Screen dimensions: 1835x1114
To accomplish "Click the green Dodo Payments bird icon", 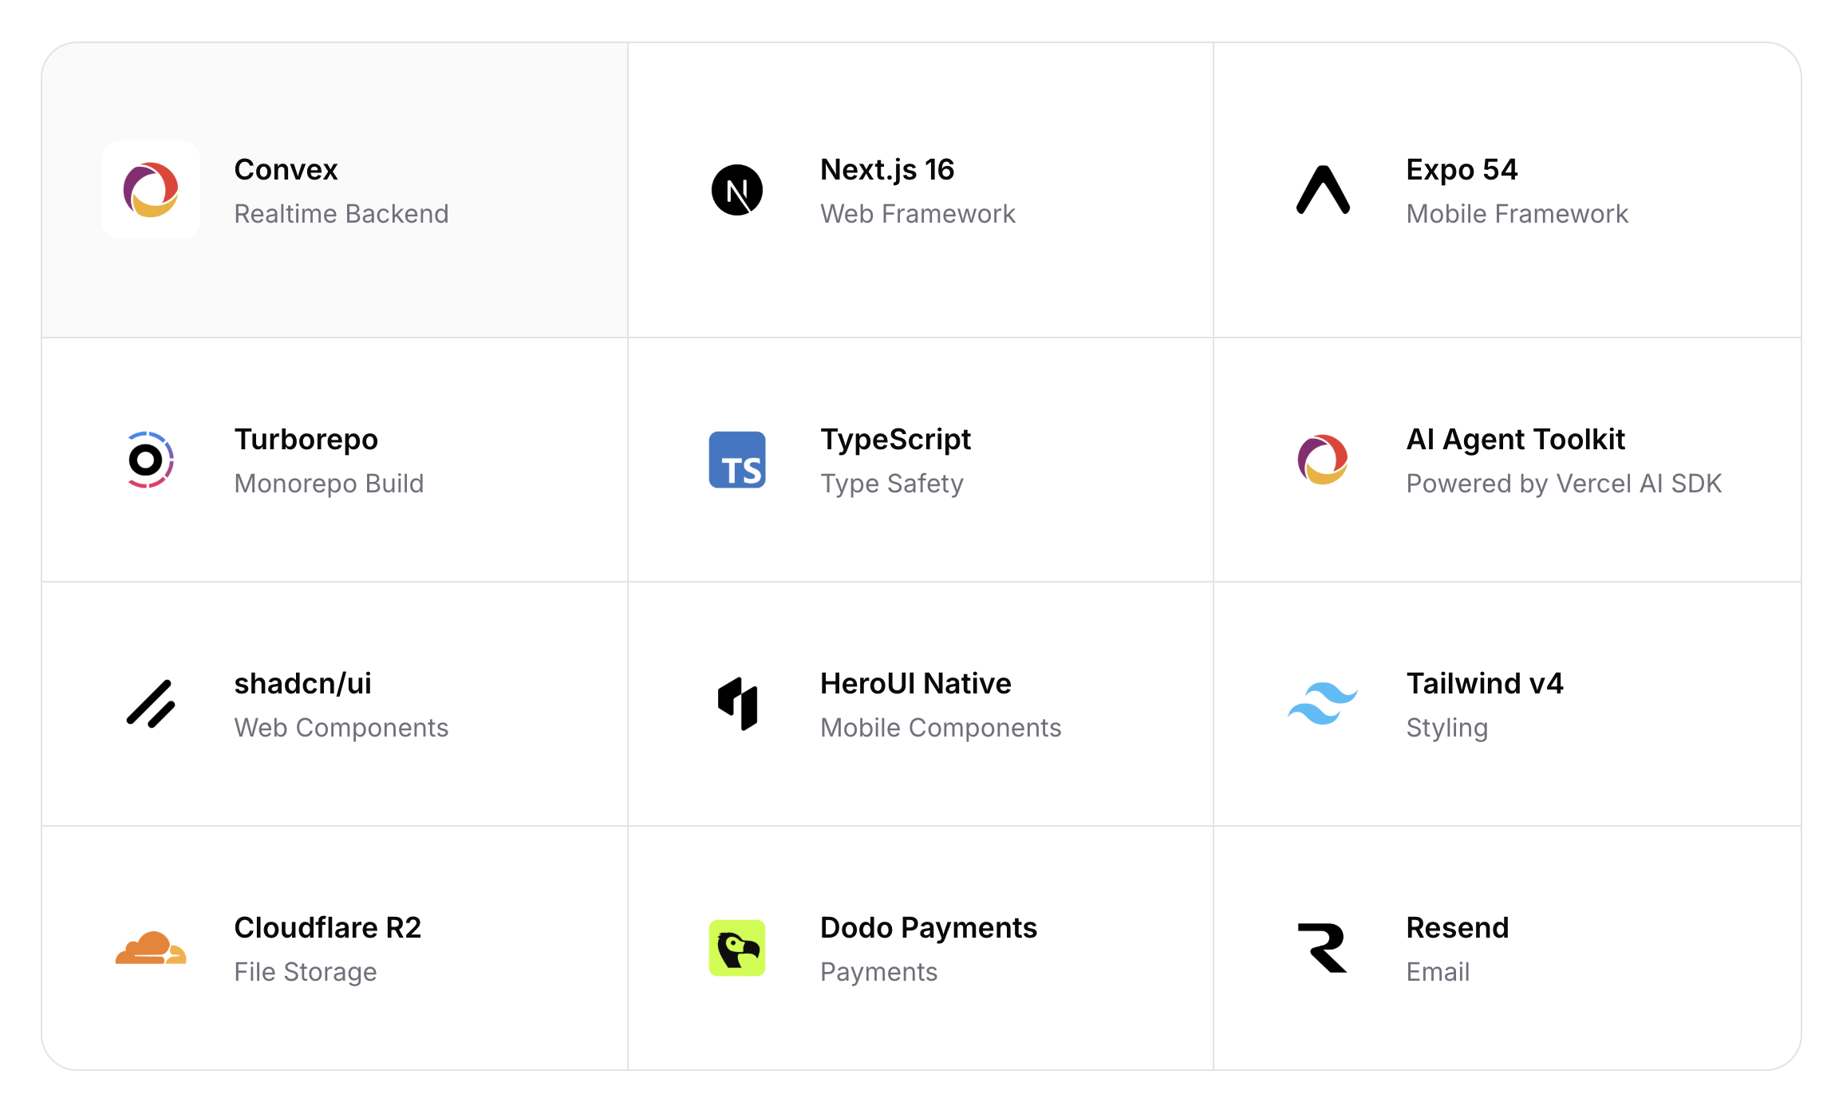I will click(x=736, y=948).
